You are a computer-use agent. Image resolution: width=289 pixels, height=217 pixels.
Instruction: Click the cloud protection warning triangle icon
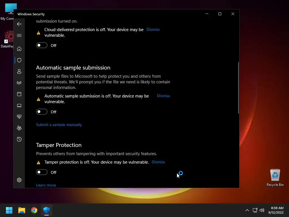(38, 33)
